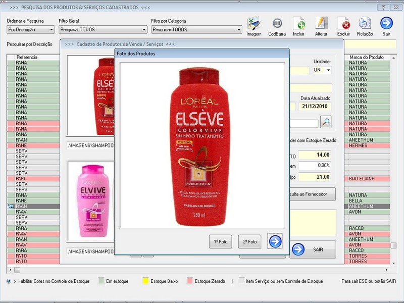The image size is (404, 303).
Task: Click the Sair arrow icon in toolbar
Action: (386, 24)
